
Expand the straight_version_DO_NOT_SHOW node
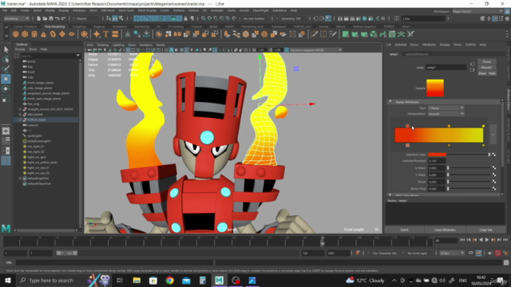[20, 109]
